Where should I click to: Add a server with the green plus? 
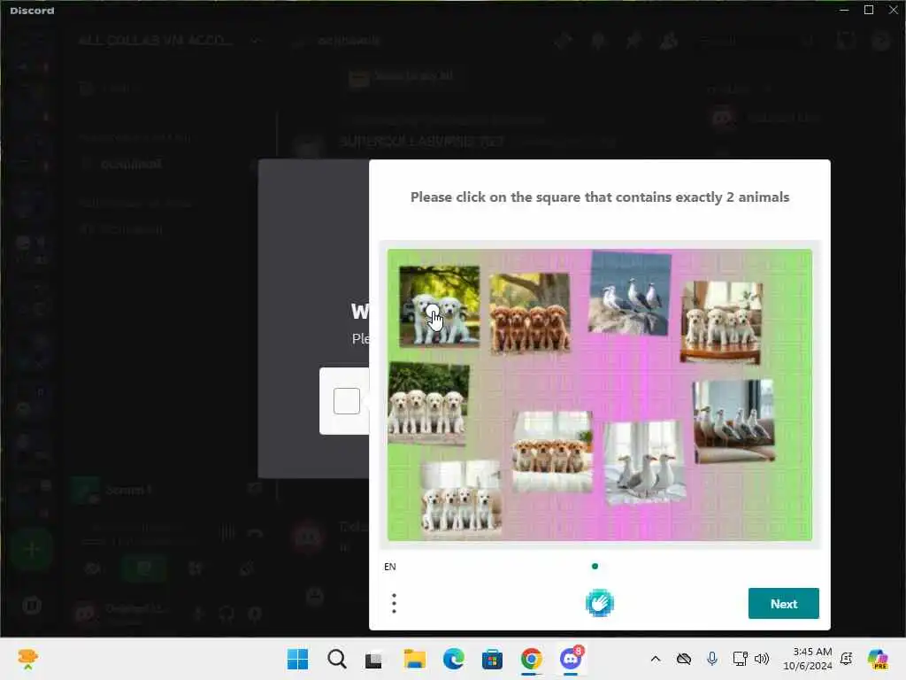pyautogui.click(x=32, y=549)
